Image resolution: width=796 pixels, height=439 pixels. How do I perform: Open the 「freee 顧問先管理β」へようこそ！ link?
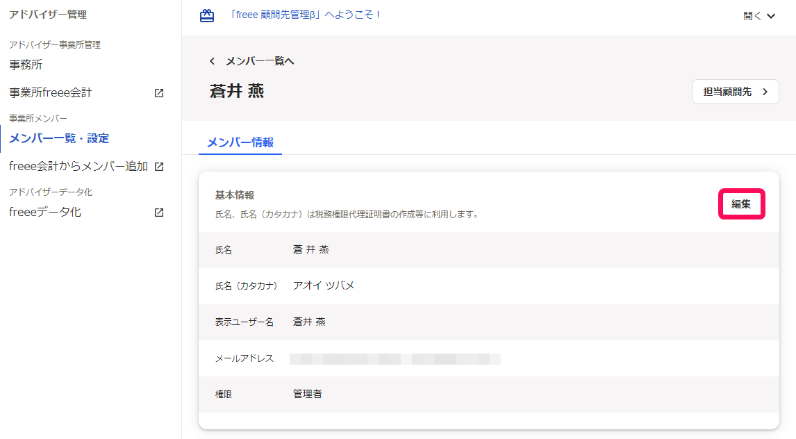click(304, 15)
